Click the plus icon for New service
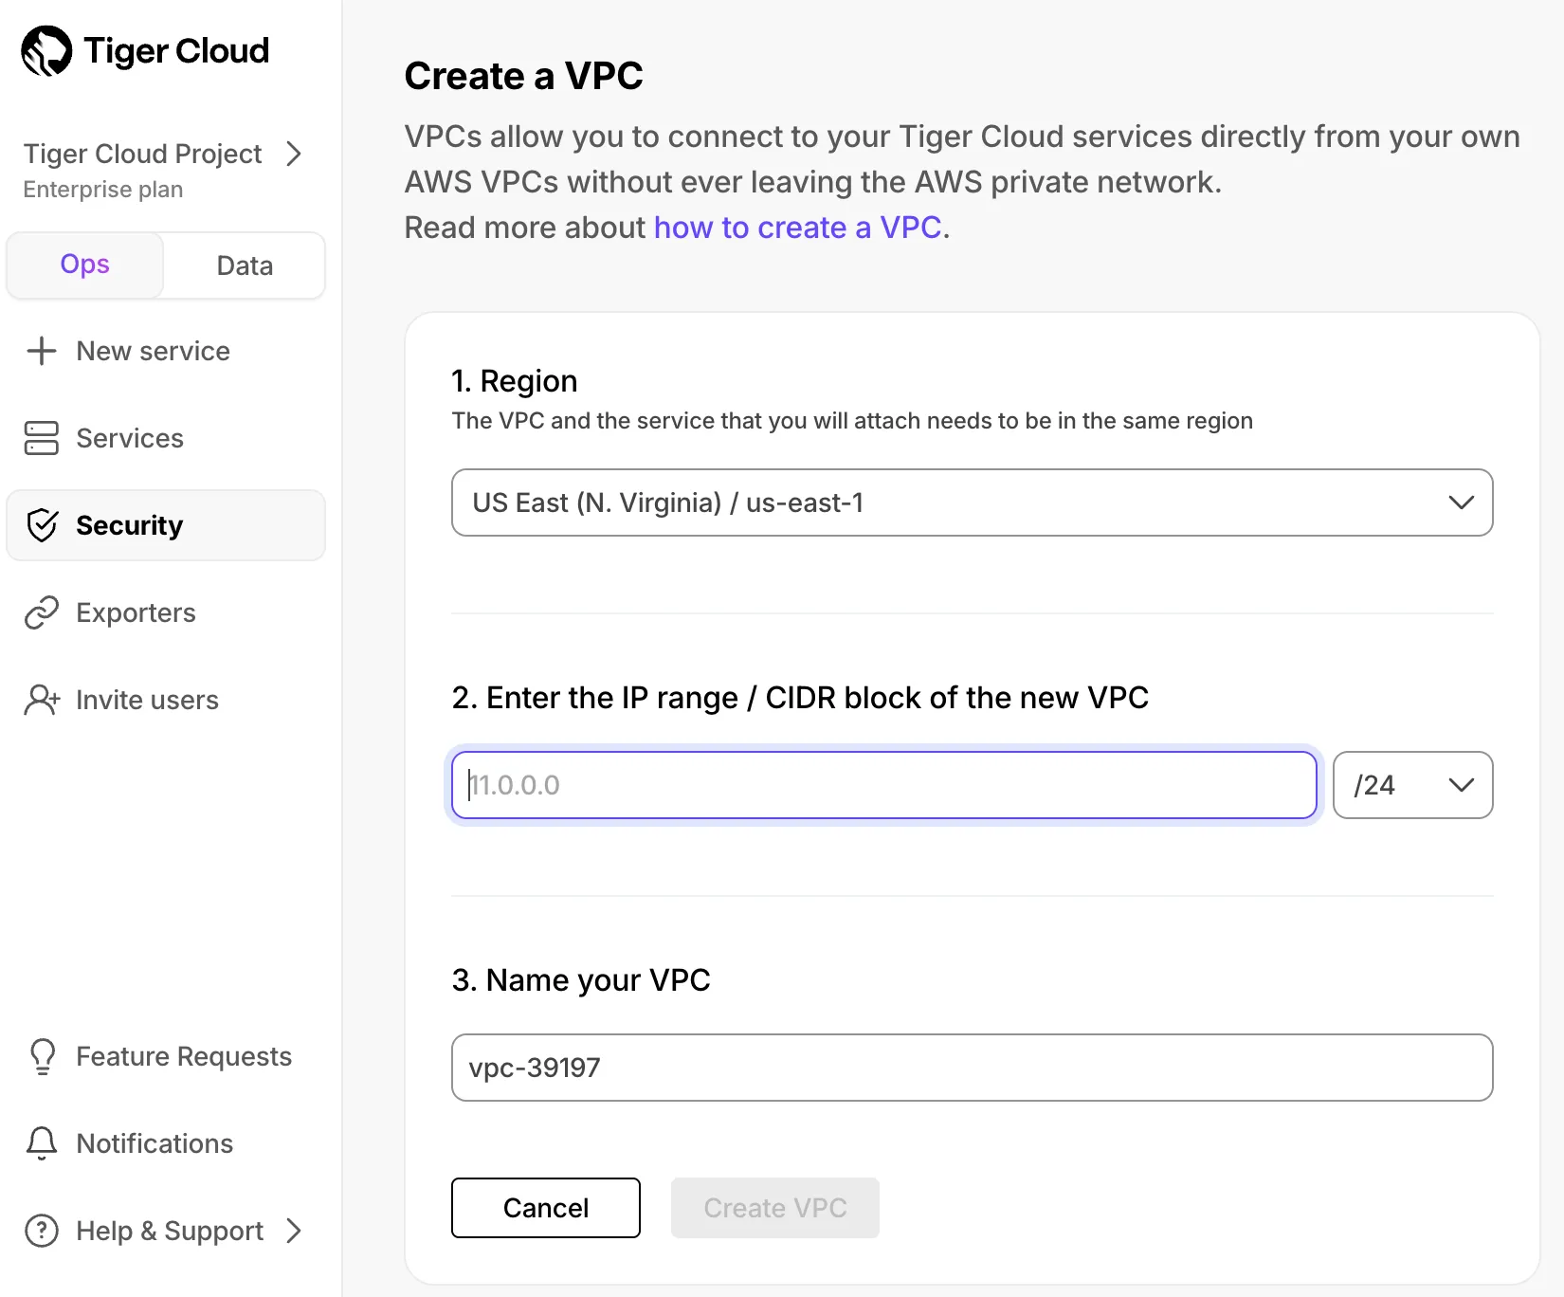Screen dimensions: 1564x1297 [x=42, y=351]
